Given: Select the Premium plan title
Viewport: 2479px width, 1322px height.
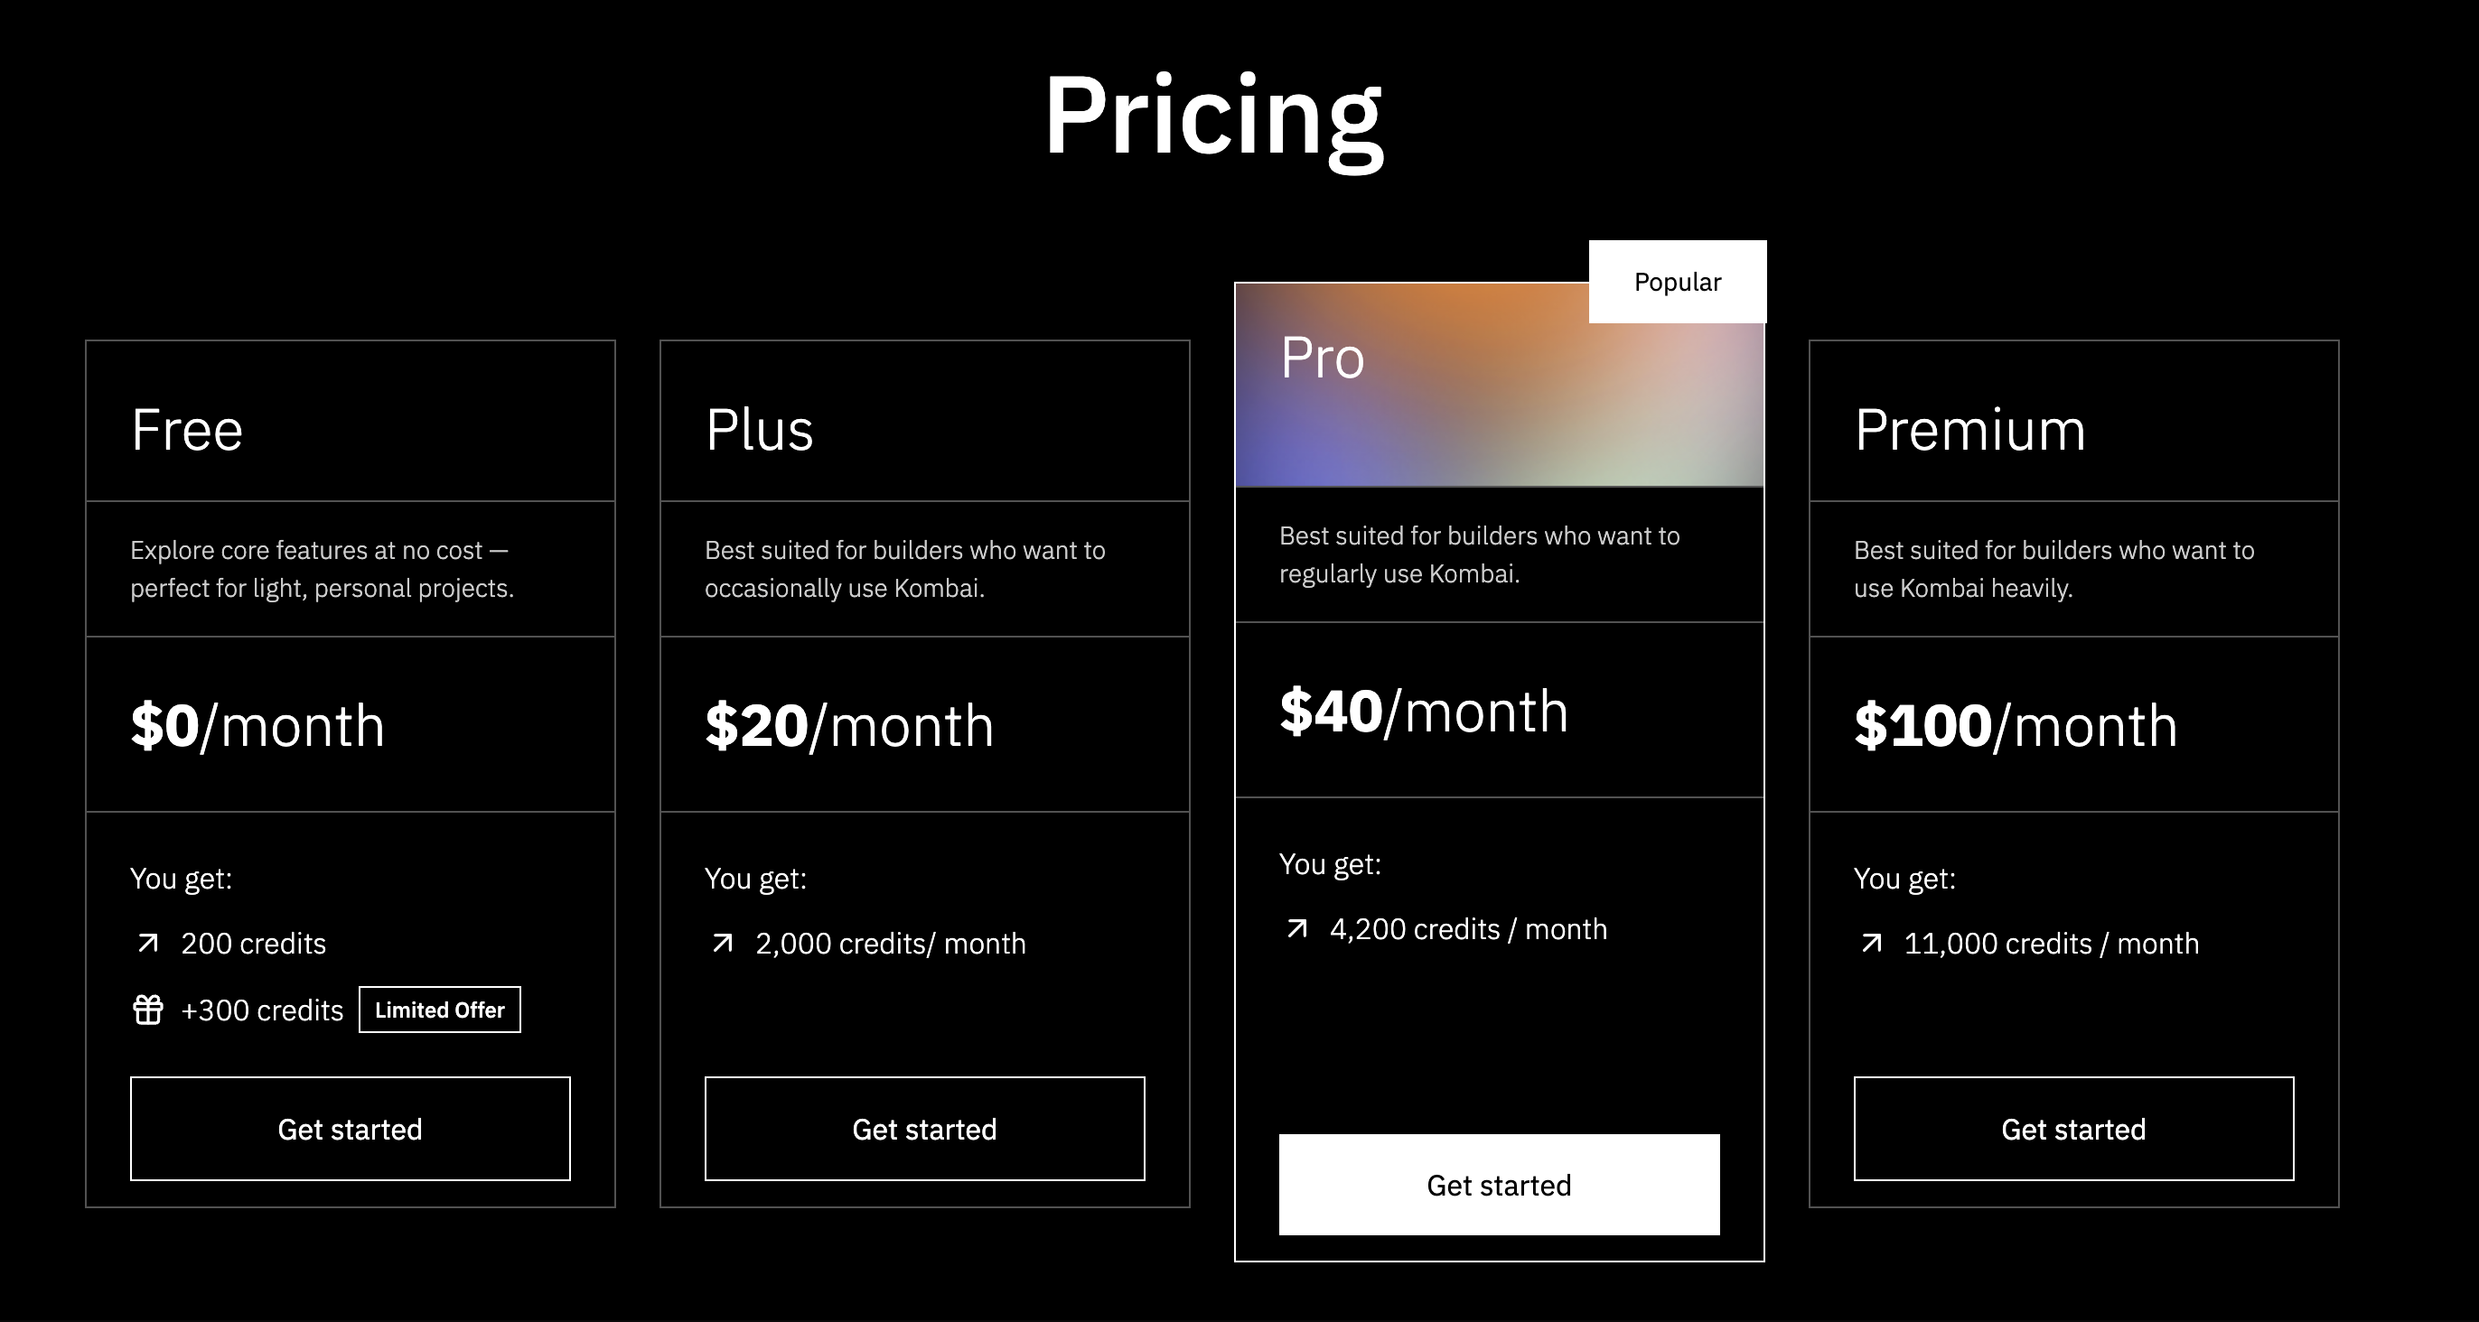Looking at the screenshot, I should (x=1969, y=429).
